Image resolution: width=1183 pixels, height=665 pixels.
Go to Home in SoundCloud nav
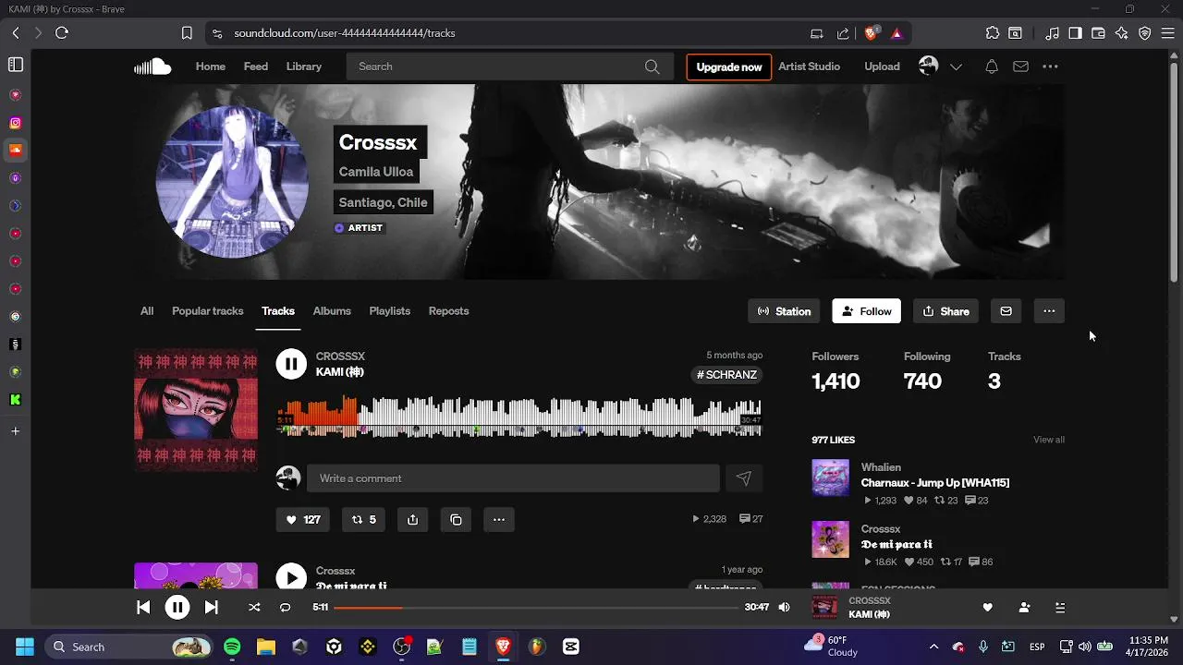[211, 66]
